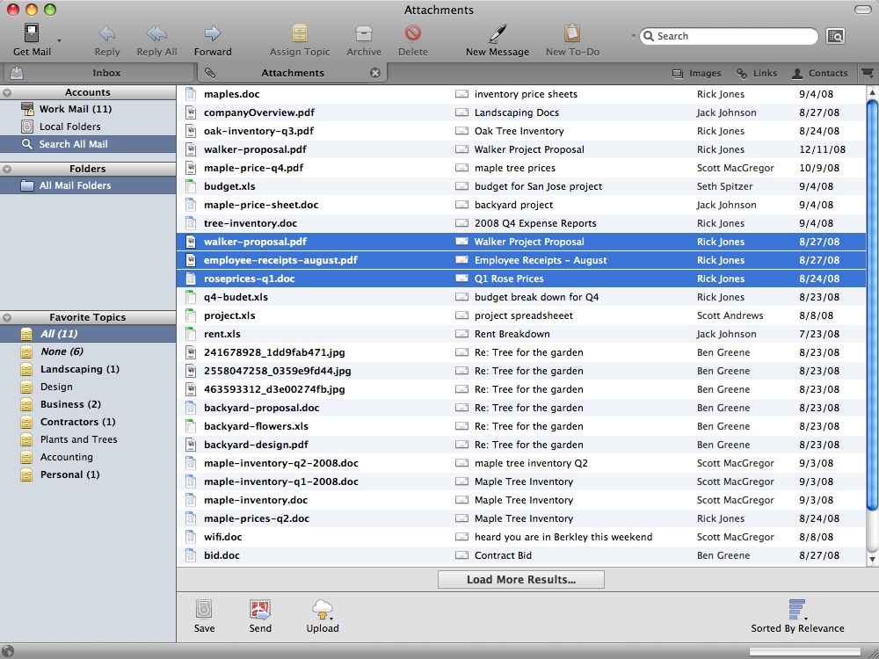The width and height of the screenshot is (879, 659).
Task: Show the Contacts filter view
Action: (x=819, y=74)
